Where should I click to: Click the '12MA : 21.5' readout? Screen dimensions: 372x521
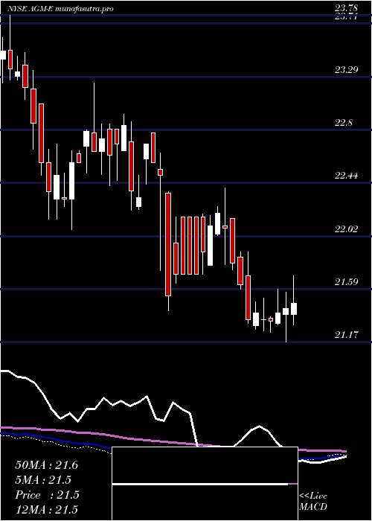[46, 510]
